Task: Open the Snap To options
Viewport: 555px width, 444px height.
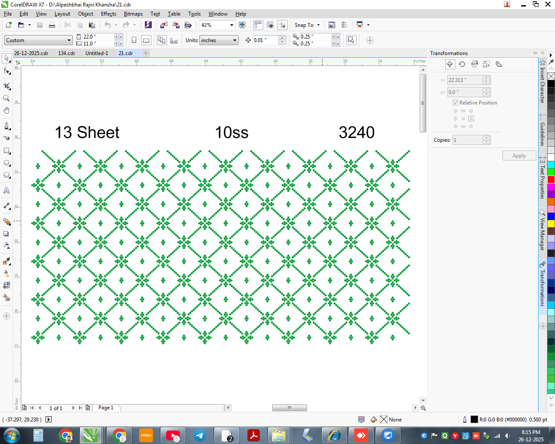Action: (x=307, y=25)
